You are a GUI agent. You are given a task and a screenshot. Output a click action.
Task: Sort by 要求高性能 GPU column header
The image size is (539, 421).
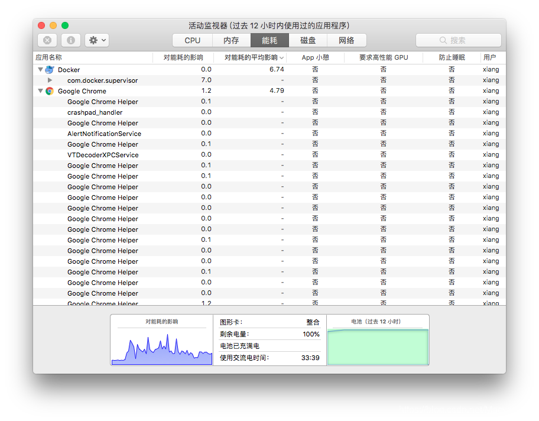384,57
